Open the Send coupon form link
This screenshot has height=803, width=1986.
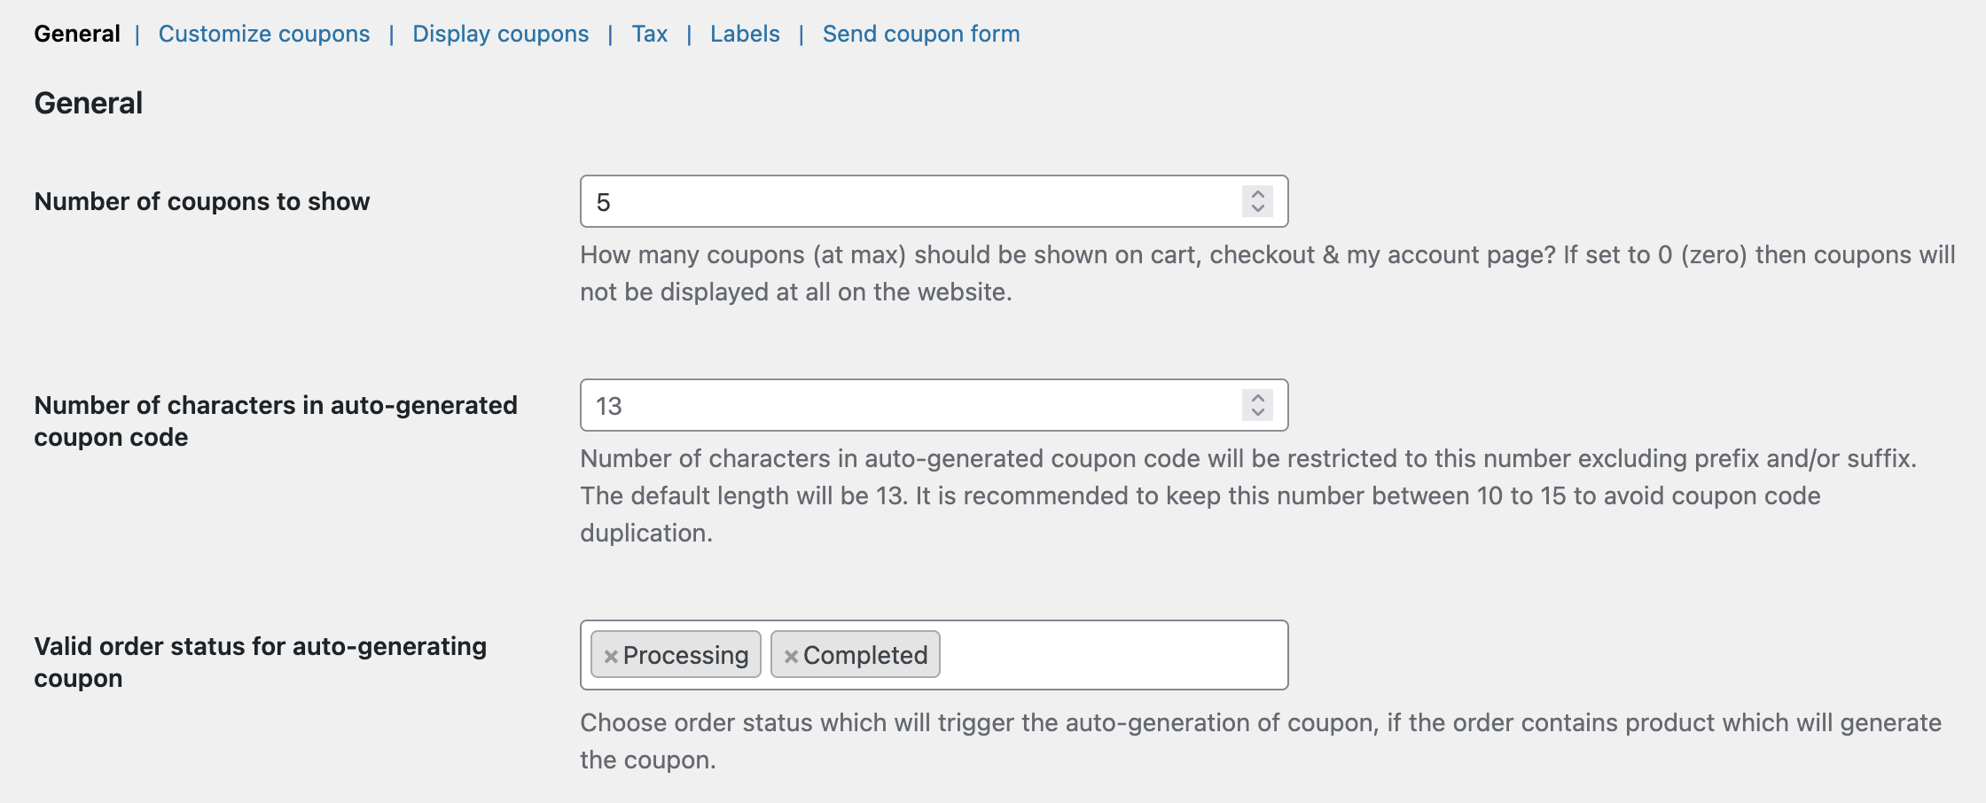pyautogui.click(x=920, y=34)
